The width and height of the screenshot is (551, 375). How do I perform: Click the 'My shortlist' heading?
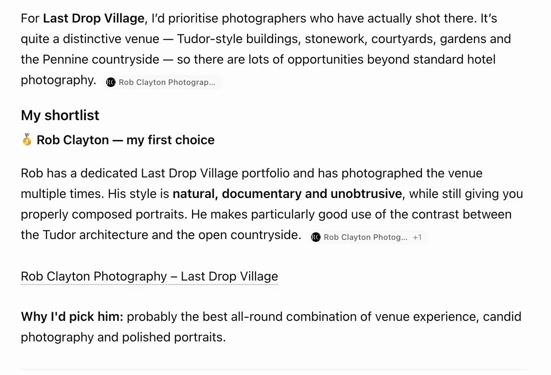(60, 115)
